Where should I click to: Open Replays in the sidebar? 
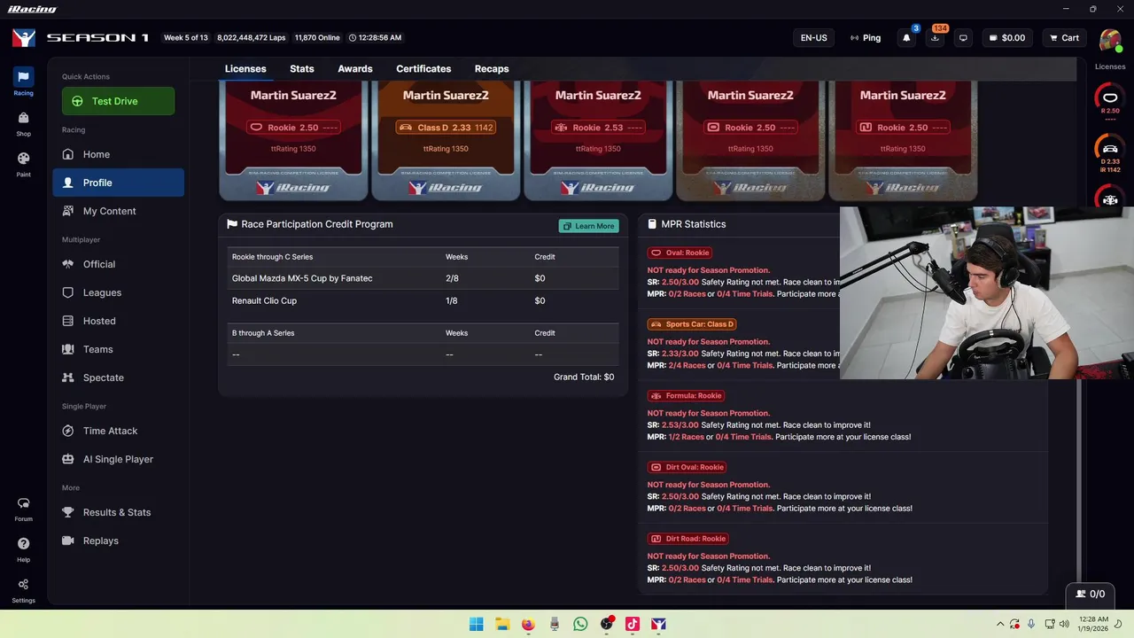118,541
